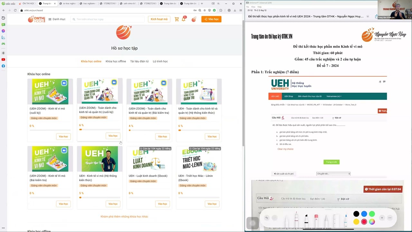Click undo arrow in the drawing toolbar
The height and width of the screenshot is (232, 412).
coord(267,218)
